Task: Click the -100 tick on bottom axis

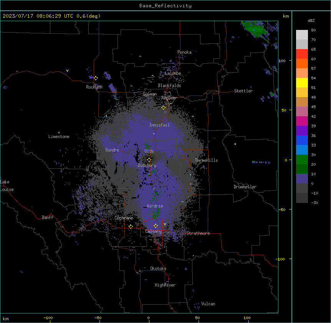Action: pyautogui.click(x=48, y=318)
